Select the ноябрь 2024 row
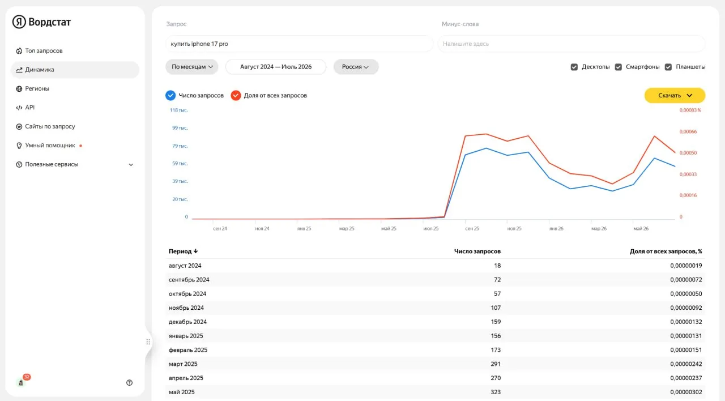This screenshot has height=401, width=725. coord(436,308)
